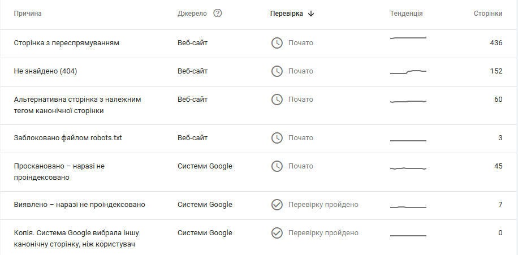Click the sort arrow beside Перевірка
Viewport: 518px width, 255px height.
pos(311,14)
